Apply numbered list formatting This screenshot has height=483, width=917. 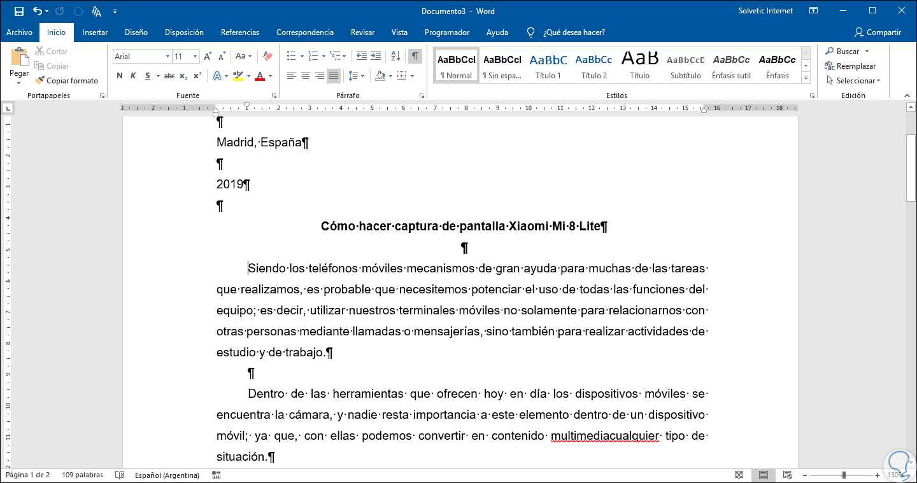[313, 56]
